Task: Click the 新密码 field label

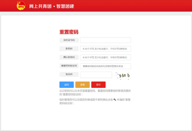Action: coord(69,49)
